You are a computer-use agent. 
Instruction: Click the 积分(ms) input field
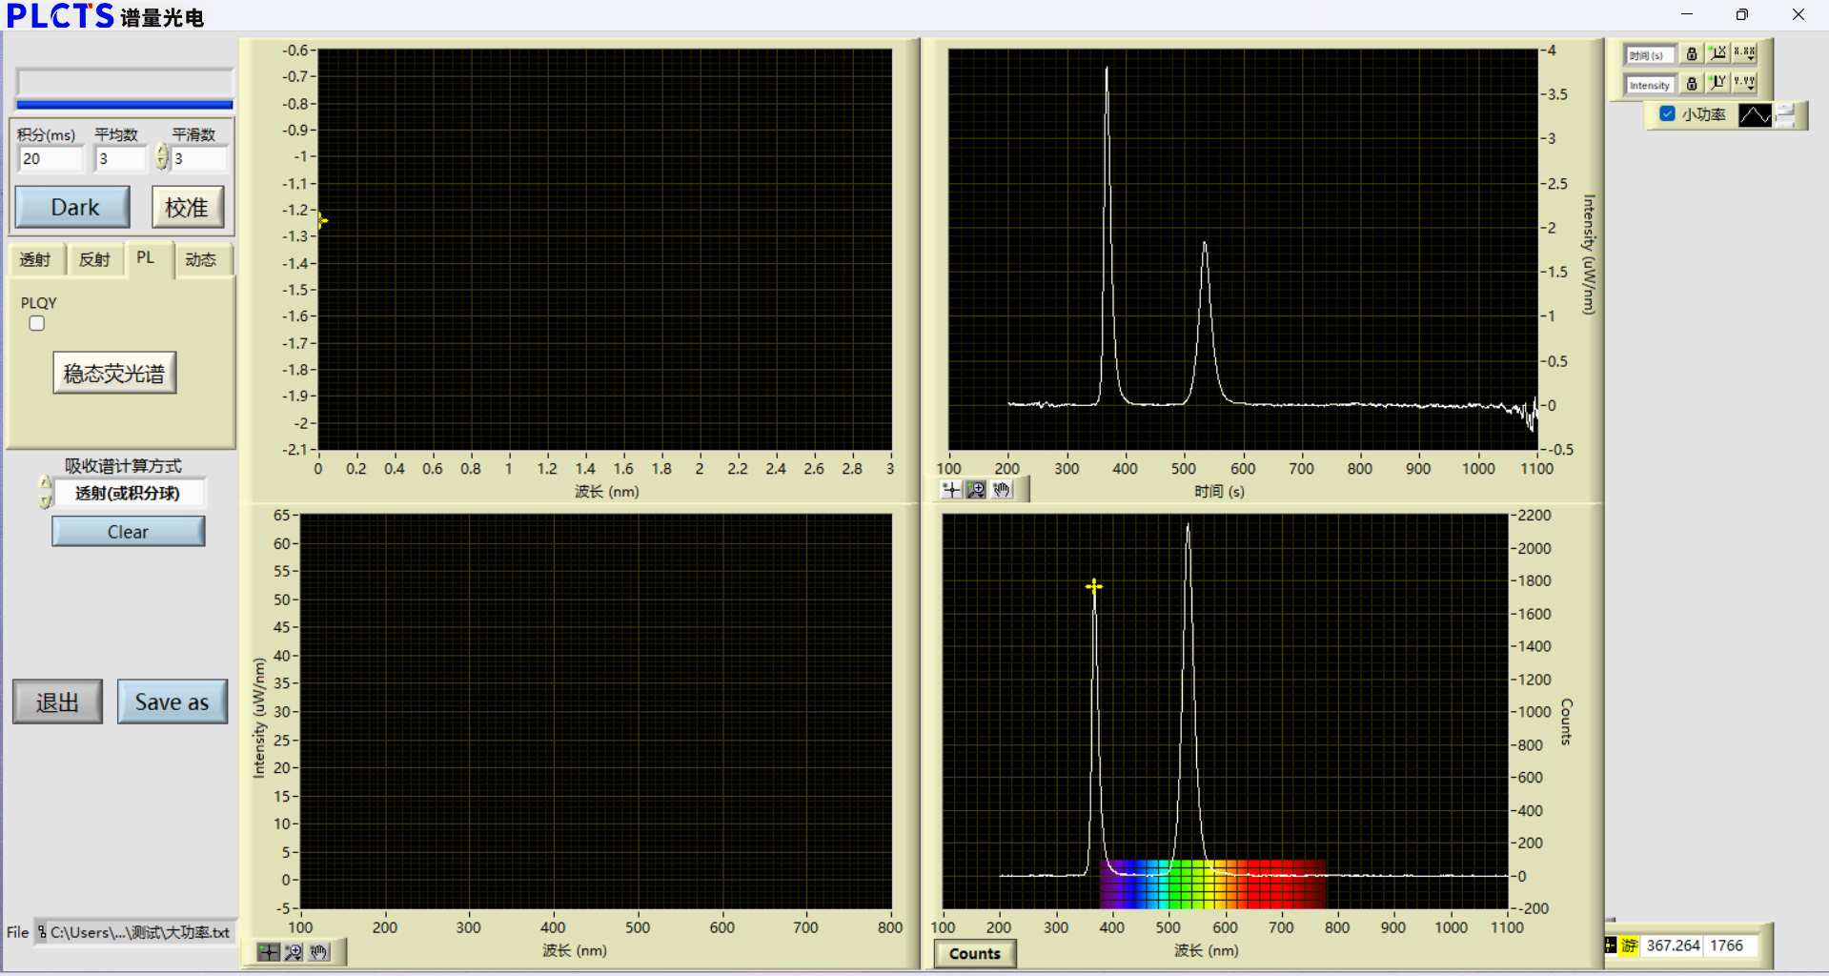pos(51,159)
